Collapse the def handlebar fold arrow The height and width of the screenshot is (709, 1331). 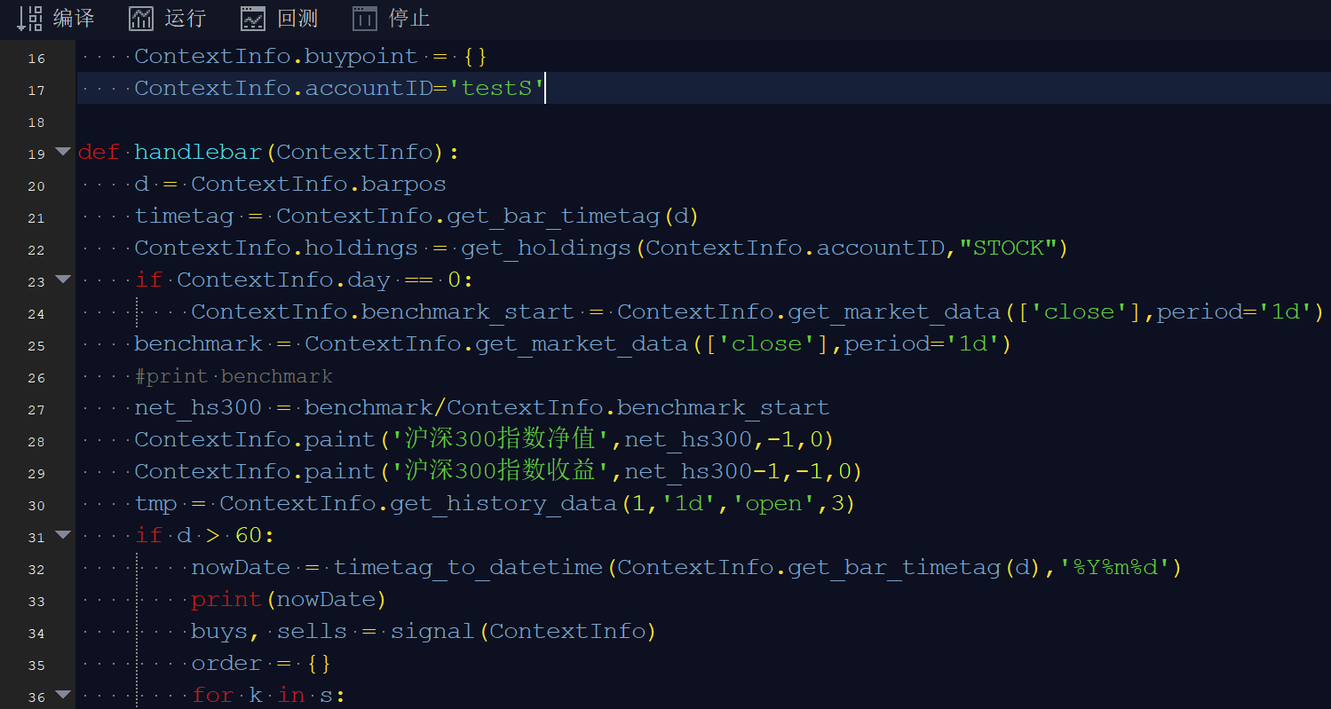[62, 152]
